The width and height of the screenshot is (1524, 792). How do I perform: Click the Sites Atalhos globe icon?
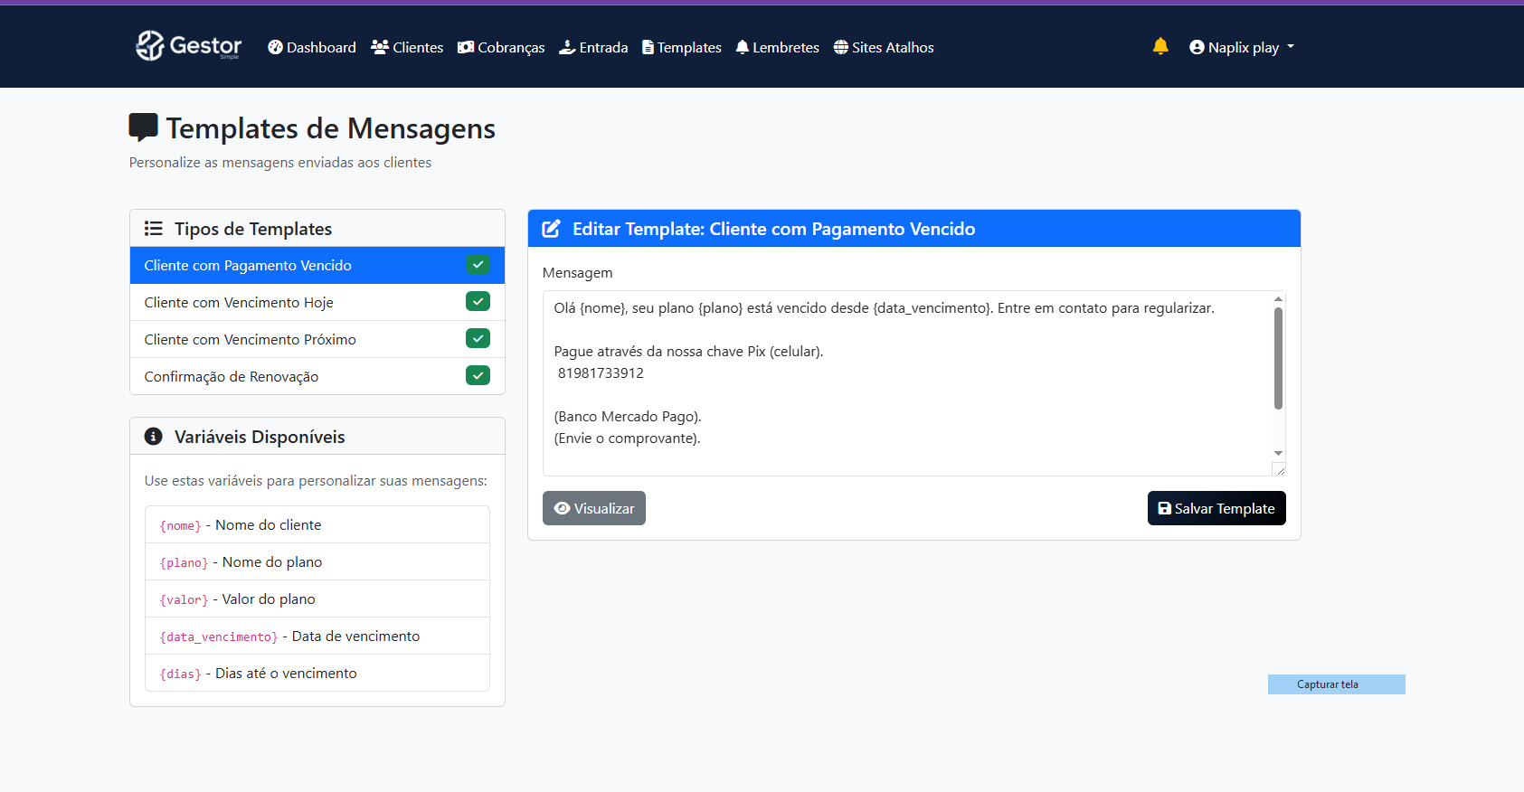[841, 47]
